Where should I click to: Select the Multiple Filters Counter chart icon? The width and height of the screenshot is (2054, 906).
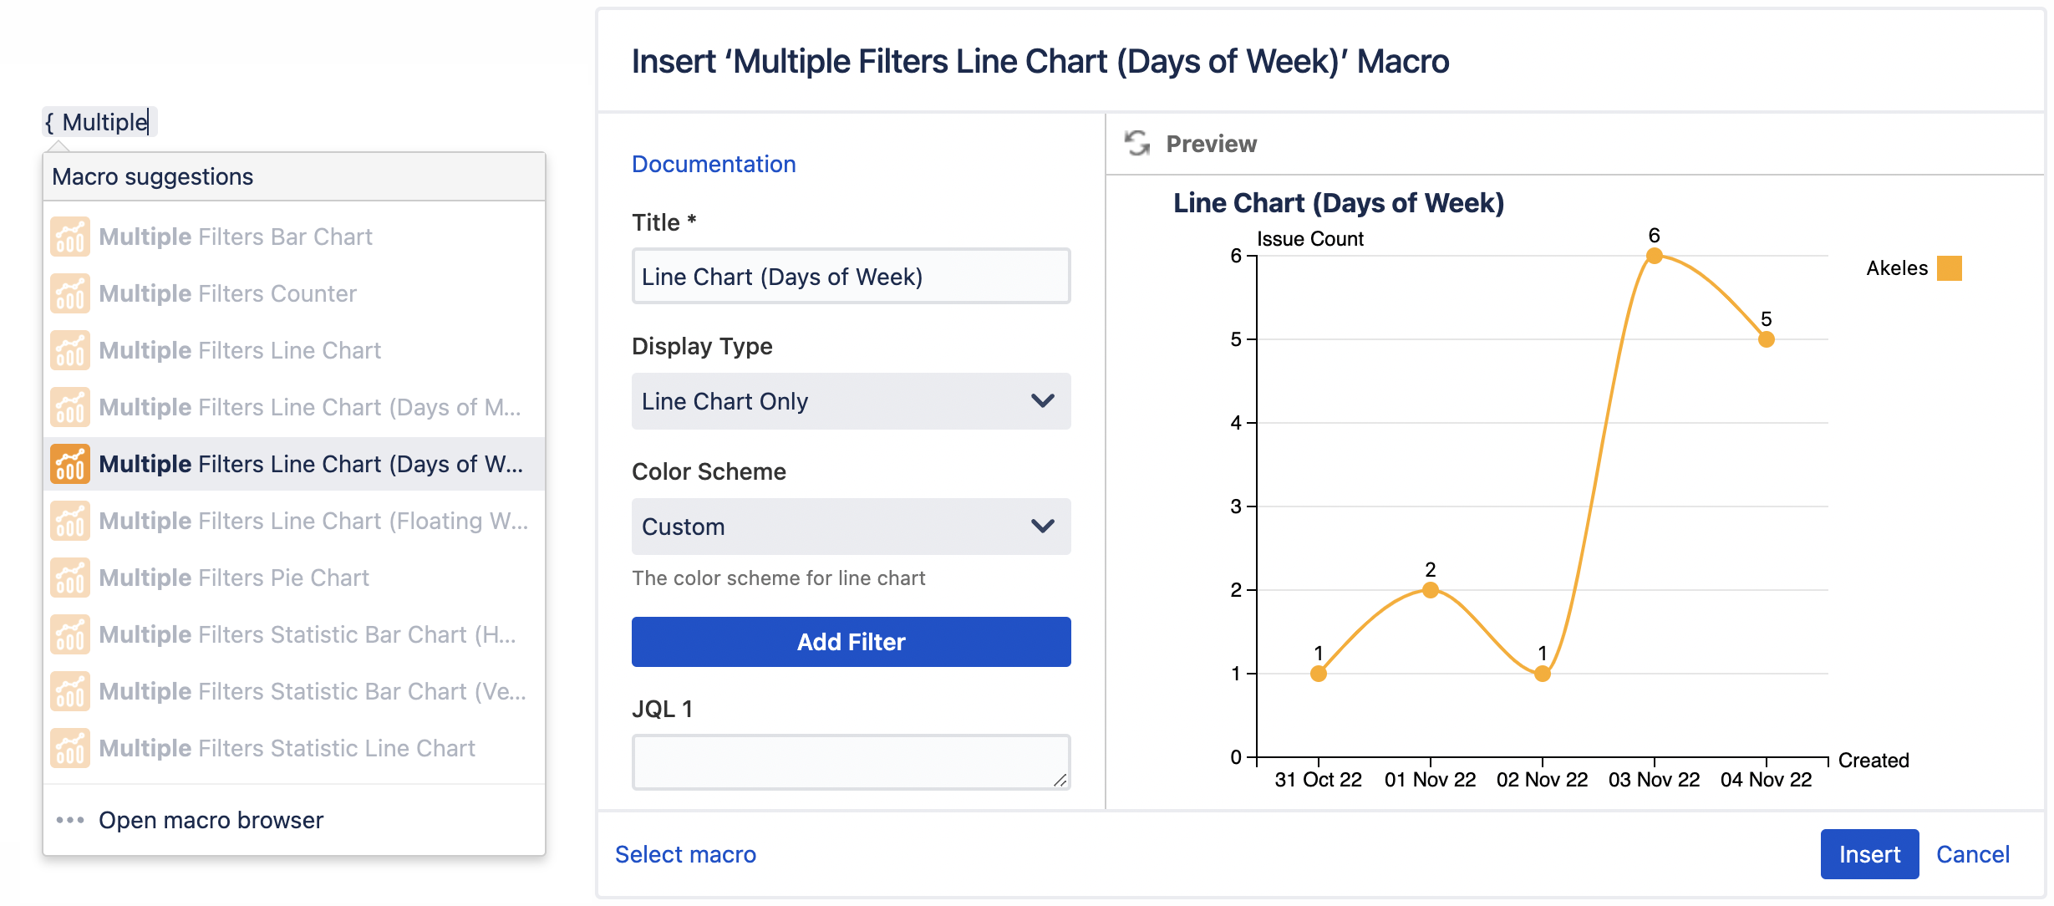click(69, 293)
